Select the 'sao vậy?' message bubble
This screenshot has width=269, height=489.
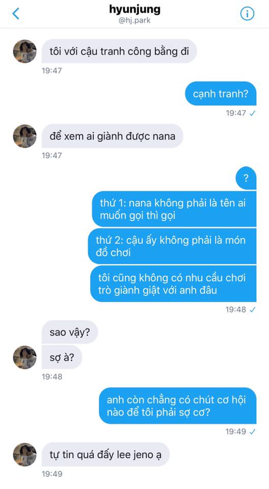coord(70,332)
